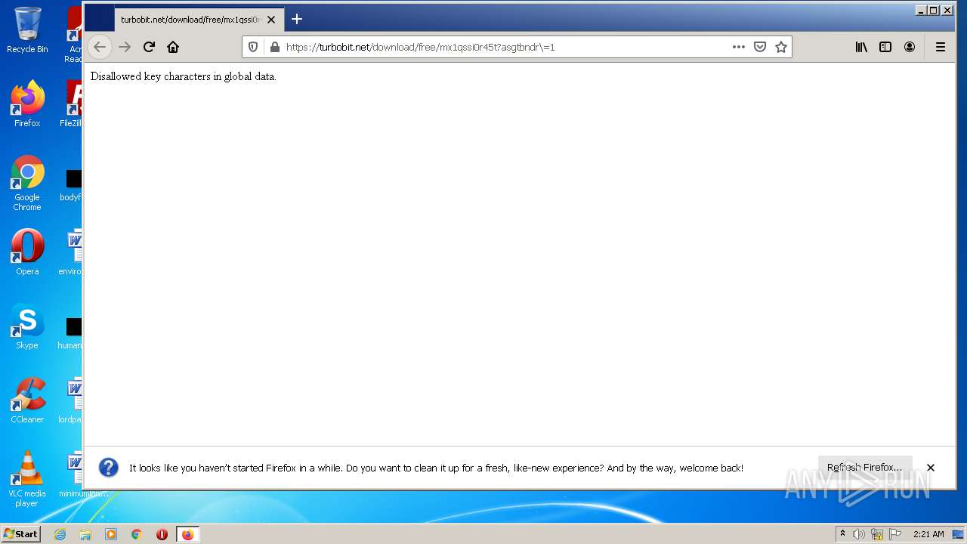Open a new browser tab

tap(297, 19)
